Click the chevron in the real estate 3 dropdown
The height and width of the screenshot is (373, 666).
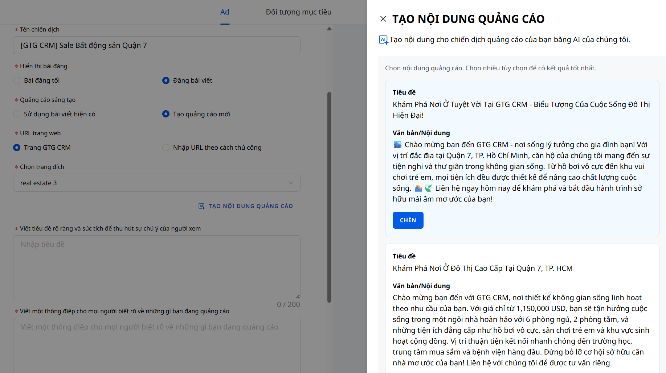tap(291, 183)
